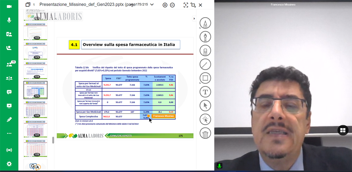Click the stacked pages icon beside filename
This screenshot has height=172, width=352.
[28, 5]
